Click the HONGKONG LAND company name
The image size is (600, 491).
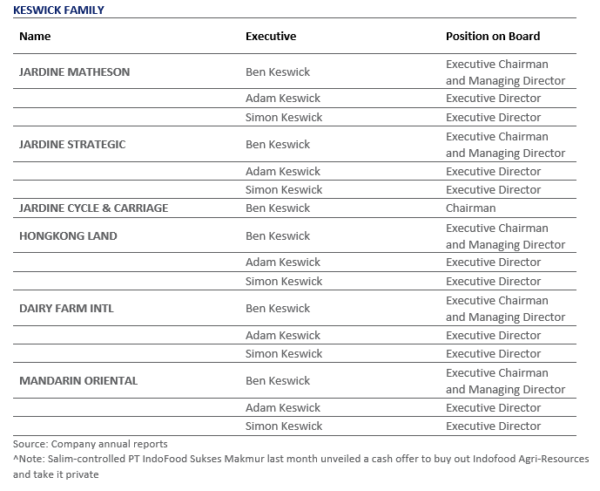pyautogui.click(x=68, y=235)
